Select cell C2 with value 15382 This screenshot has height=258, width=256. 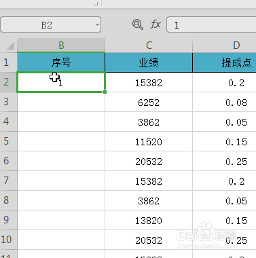click(x=149, y=82)
